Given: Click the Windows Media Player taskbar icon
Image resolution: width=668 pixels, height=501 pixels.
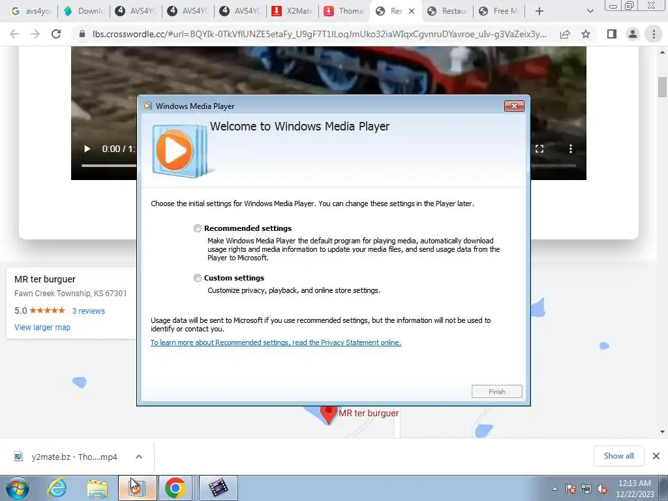Looking at the screenshot, I should [137, 488].
